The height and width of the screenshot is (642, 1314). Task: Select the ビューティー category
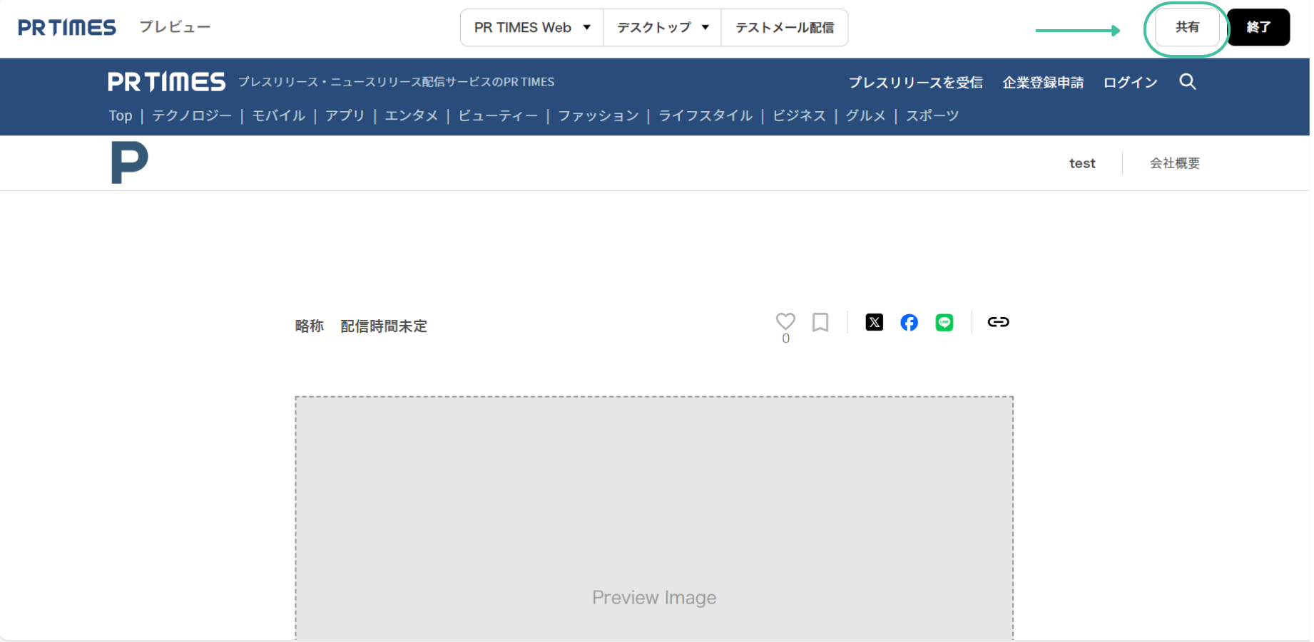(x=498, y=115)
